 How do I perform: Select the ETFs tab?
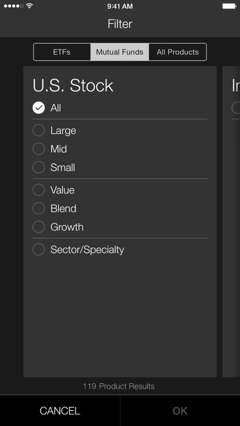62,52
